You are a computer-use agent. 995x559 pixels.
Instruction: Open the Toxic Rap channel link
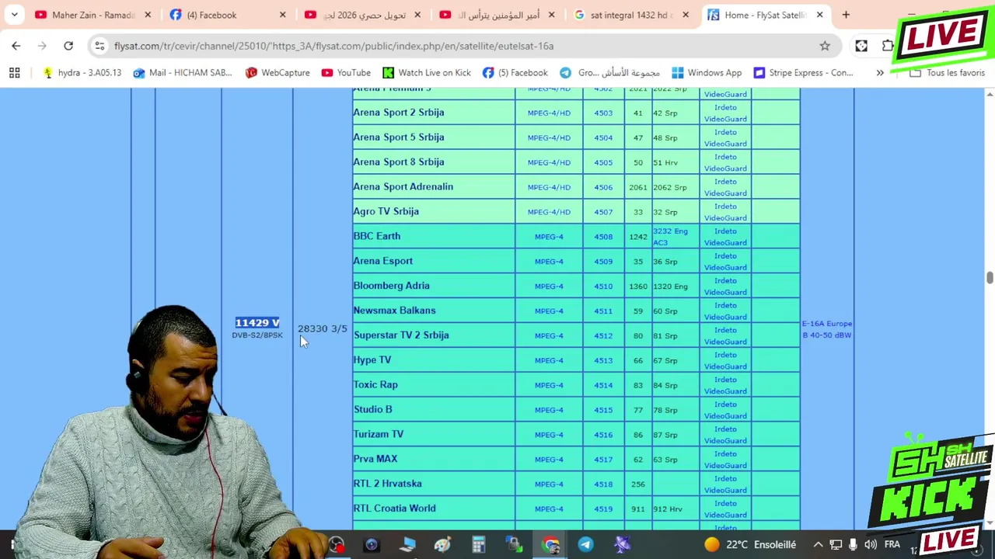click(375, 384)
